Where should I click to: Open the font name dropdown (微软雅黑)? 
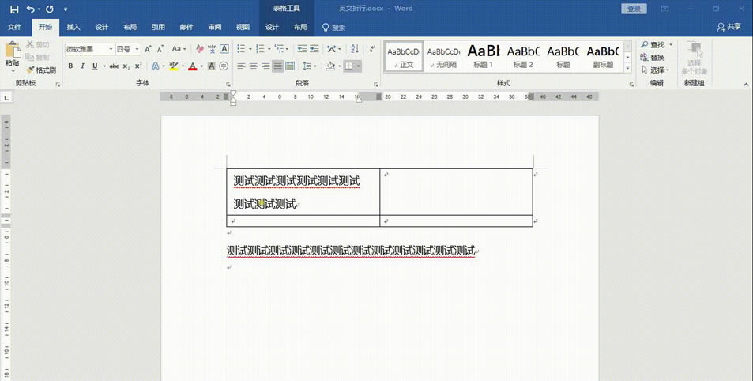click(111, 49)
